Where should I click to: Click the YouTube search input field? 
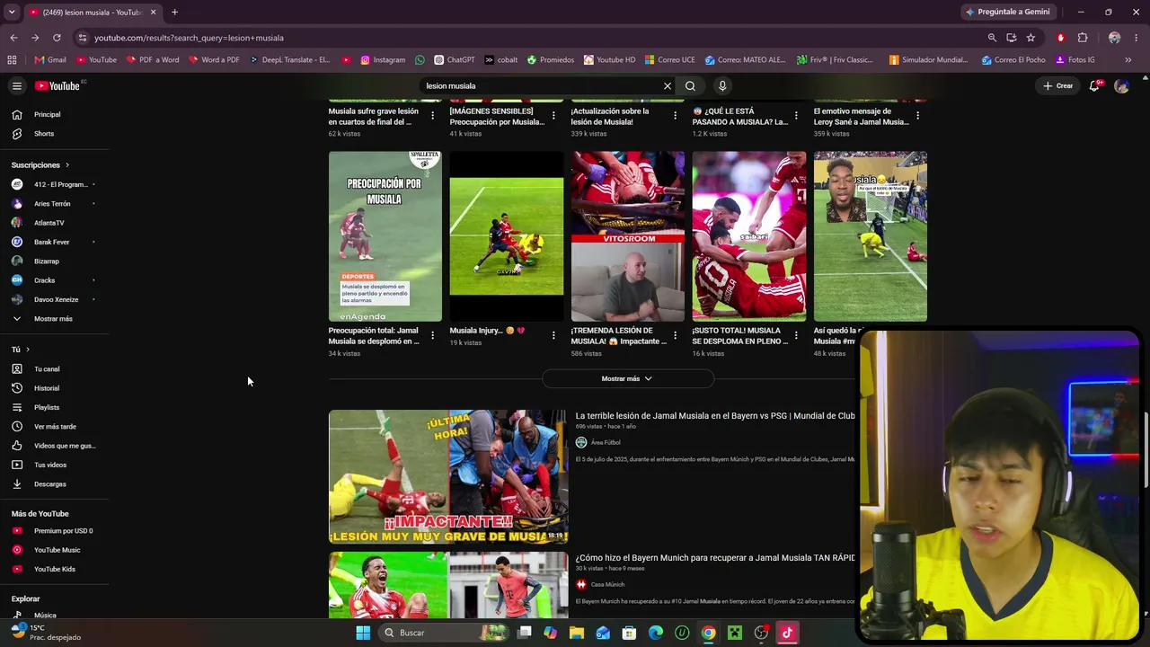[542, 86]
